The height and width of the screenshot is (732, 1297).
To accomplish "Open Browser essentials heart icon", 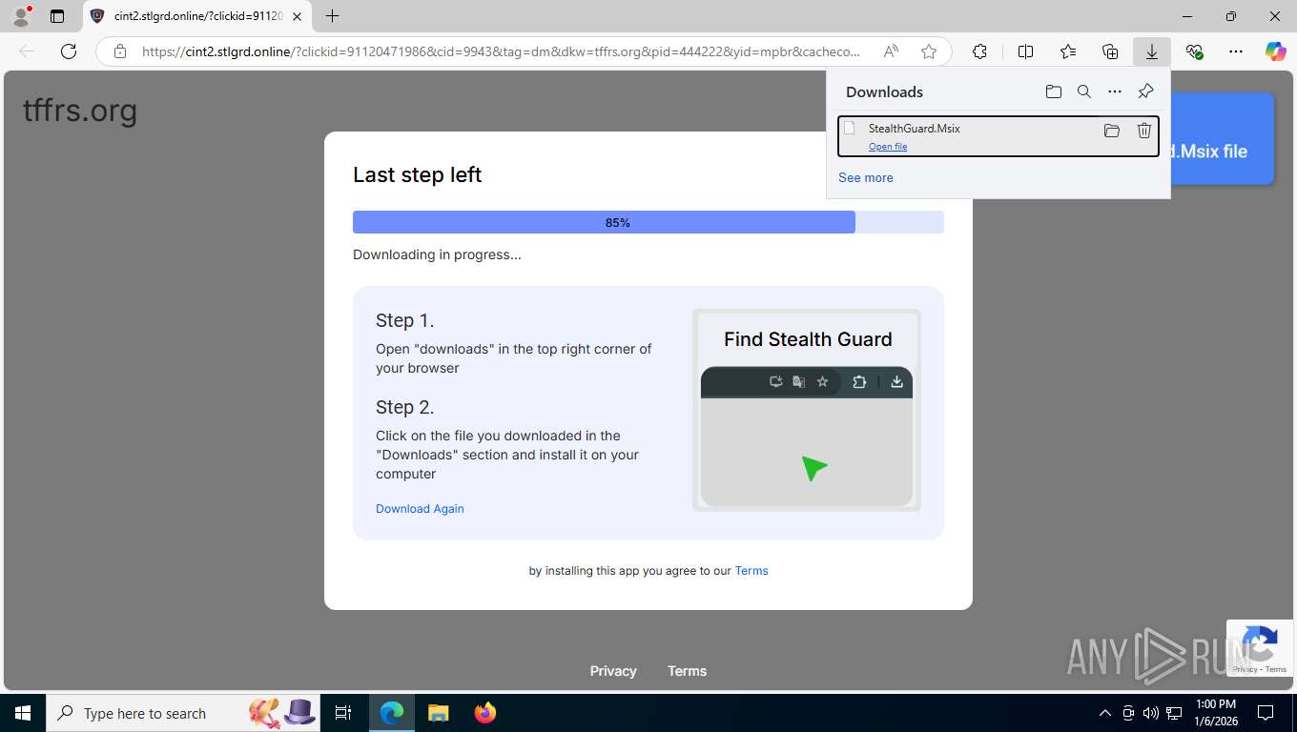I will pyautogui.click(x=1194, y=51).
